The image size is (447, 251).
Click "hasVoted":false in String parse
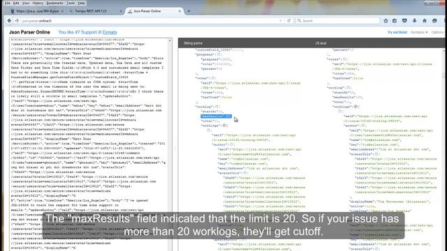(x=217, y=98)
